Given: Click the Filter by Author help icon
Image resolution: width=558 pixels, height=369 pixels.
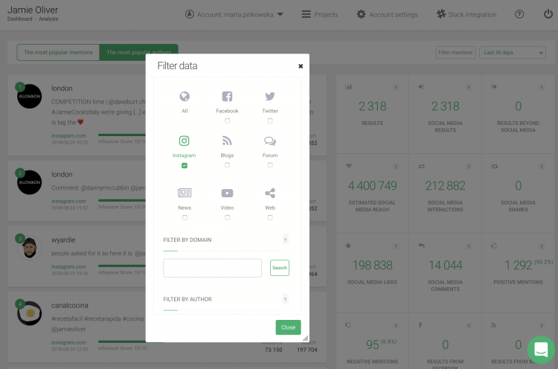Looking at the screenshot, I should 285,299.
